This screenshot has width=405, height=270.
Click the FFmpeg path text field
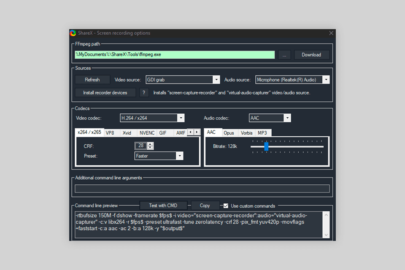[x=175, y=54]
